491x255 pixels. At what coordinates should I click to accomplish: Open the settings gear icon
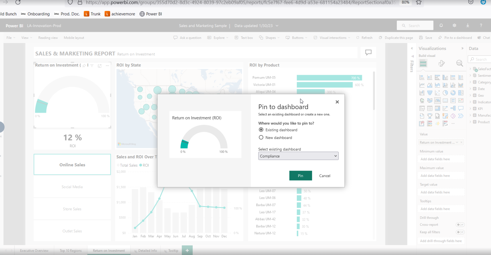click(x=454, y=26)
